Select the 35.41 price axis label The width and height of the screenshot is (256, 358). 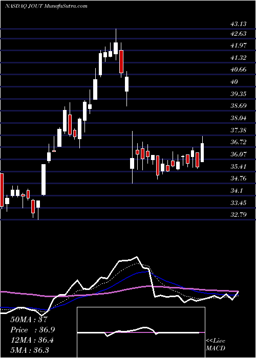[238, 166]
